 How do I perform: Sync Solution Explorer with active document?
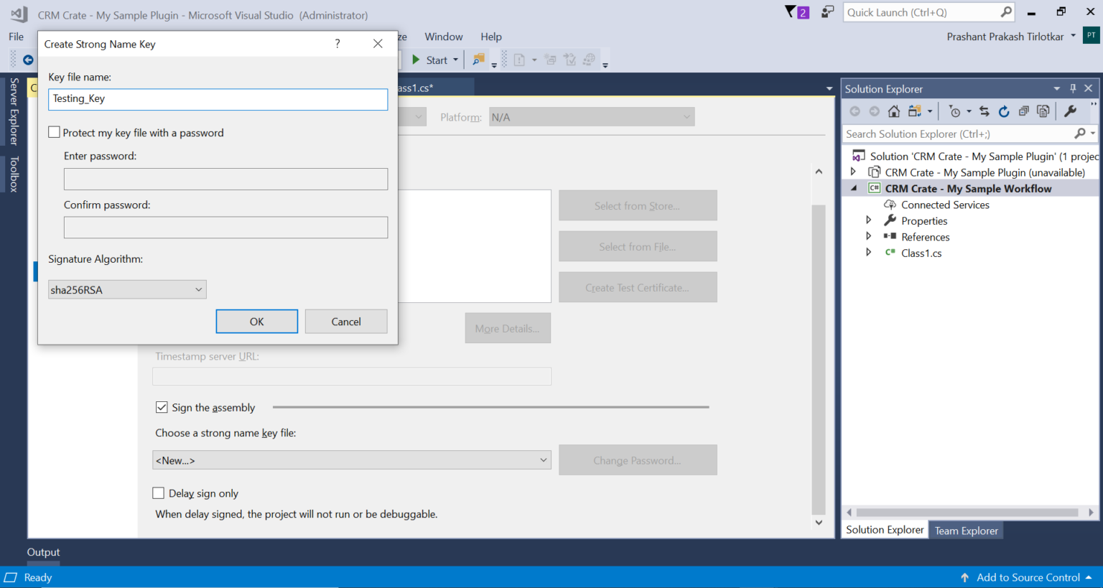985,111
